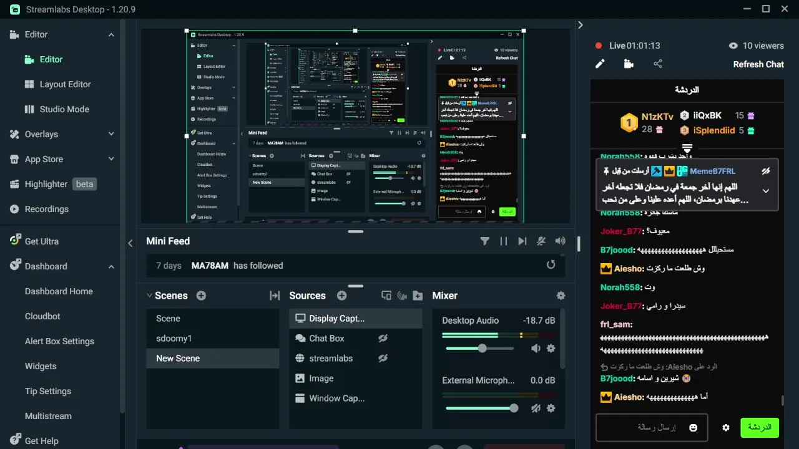Expand the pinned chat message
The width and height of the screenshot is (799, 449).
click(x=766, y=191)
